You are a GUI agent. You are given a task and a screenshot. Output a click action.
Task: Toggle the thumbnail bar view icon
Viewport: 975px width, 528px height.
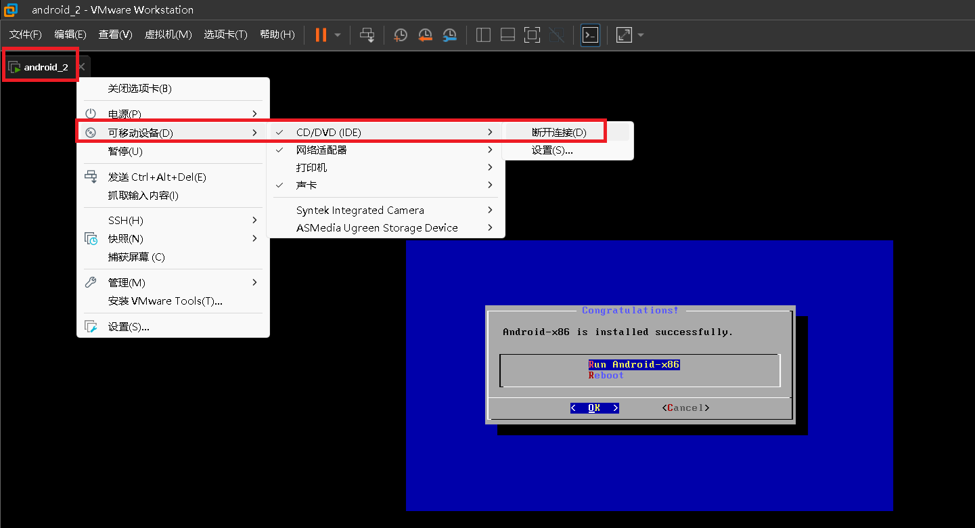tap(507, 35)
